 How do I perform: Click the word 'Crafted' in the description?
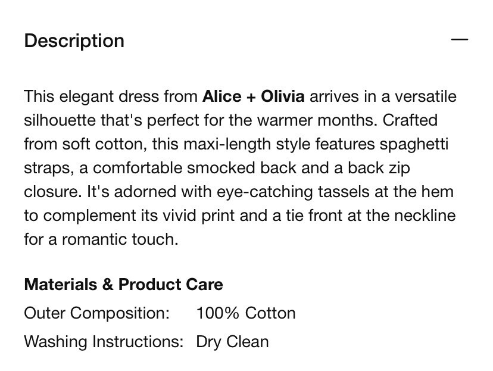(x=410, y=120)
